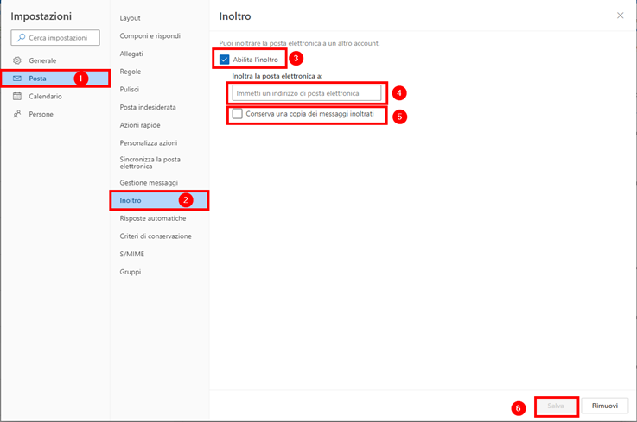Close the Impostazioni dialog with X

coord(620,16)
